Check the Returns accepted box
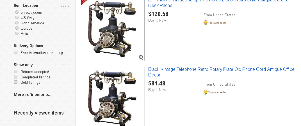Image resolution: width=301 pixels, height=126 pixels. 16,72
